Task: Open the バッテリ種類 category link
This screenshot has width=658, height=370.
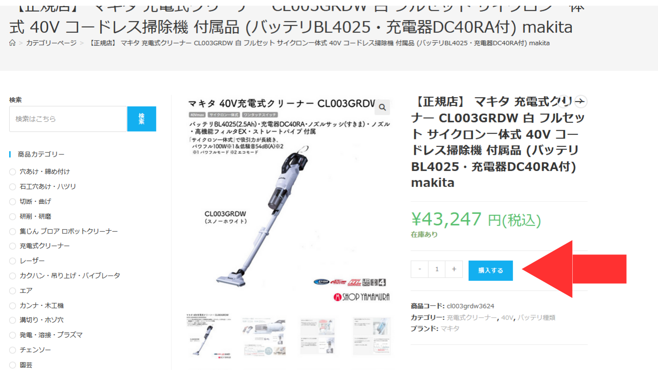Action: [536, 317]
